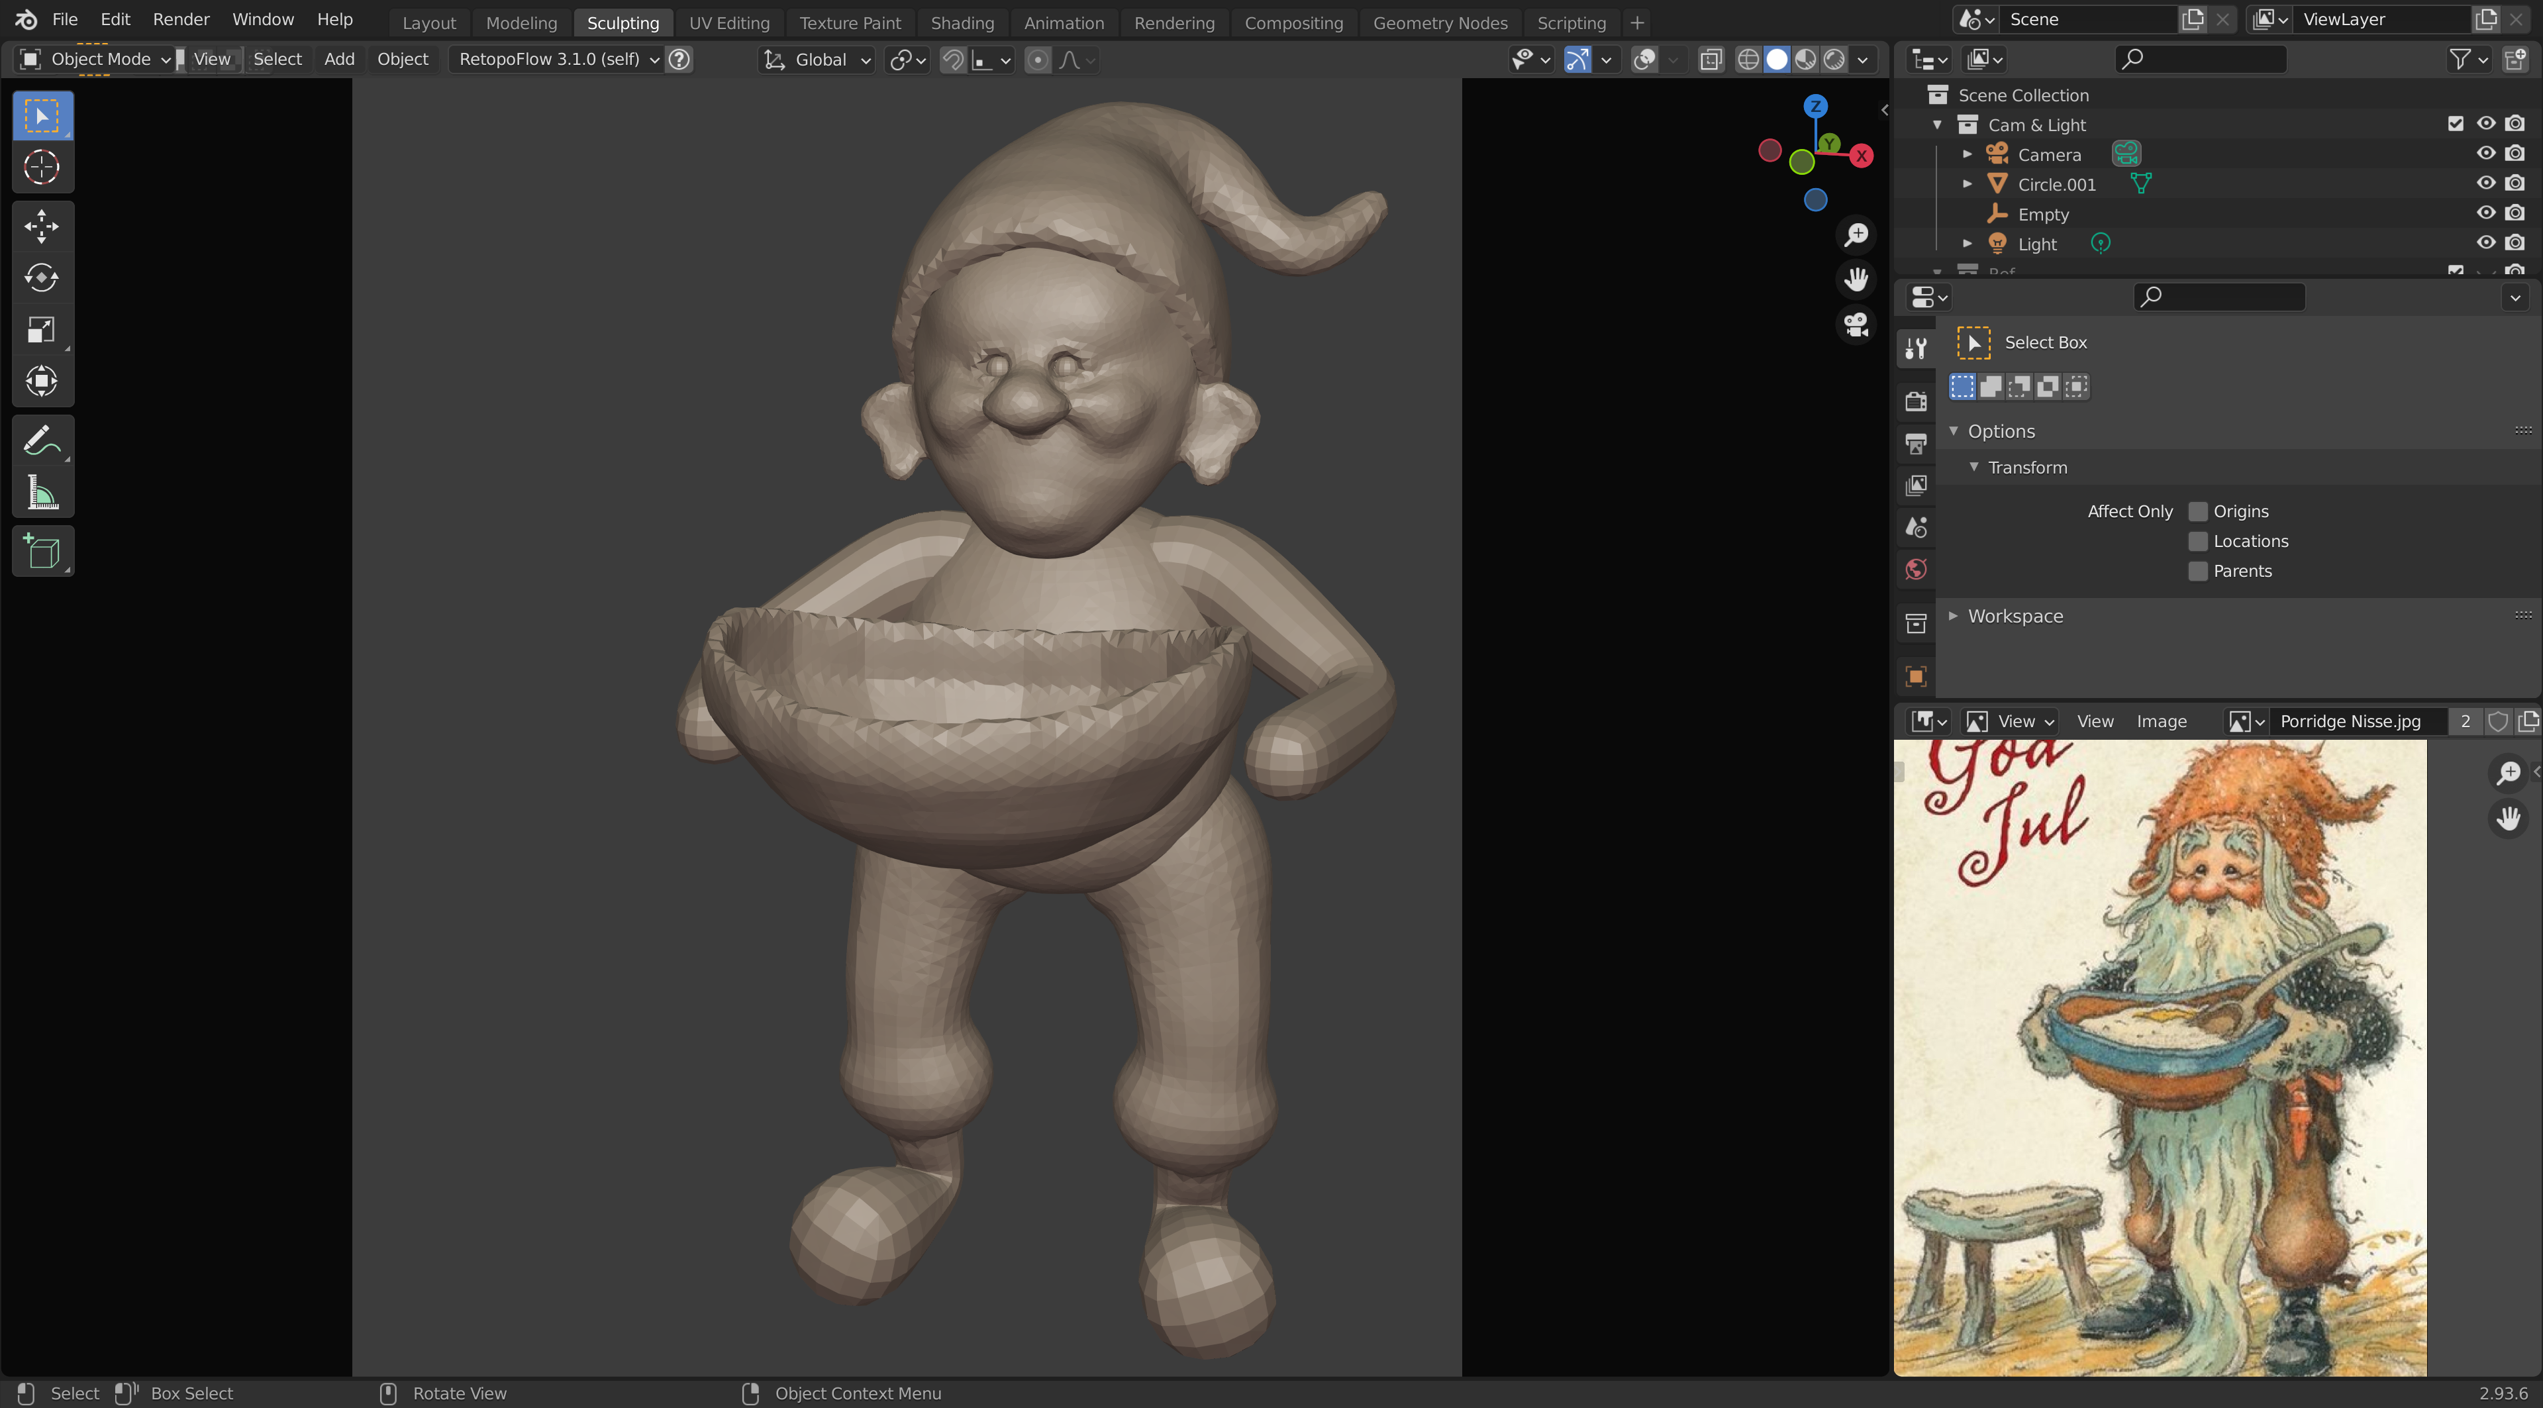Screen dimensions: 2543x1408
Task: Toggle camera view in the viewport
Action: tap(1856, 324)
